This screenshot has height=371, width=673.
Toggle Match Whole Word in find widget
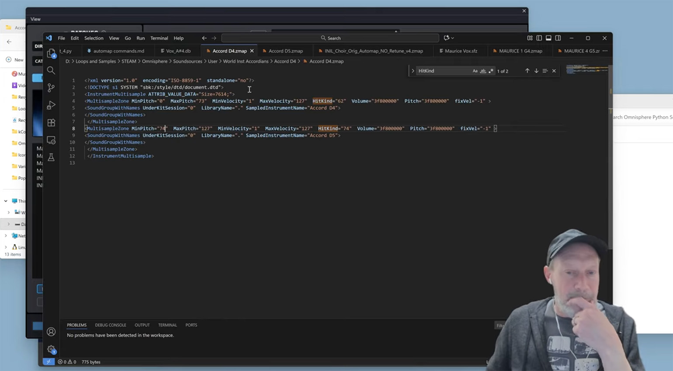coord(483,71)
